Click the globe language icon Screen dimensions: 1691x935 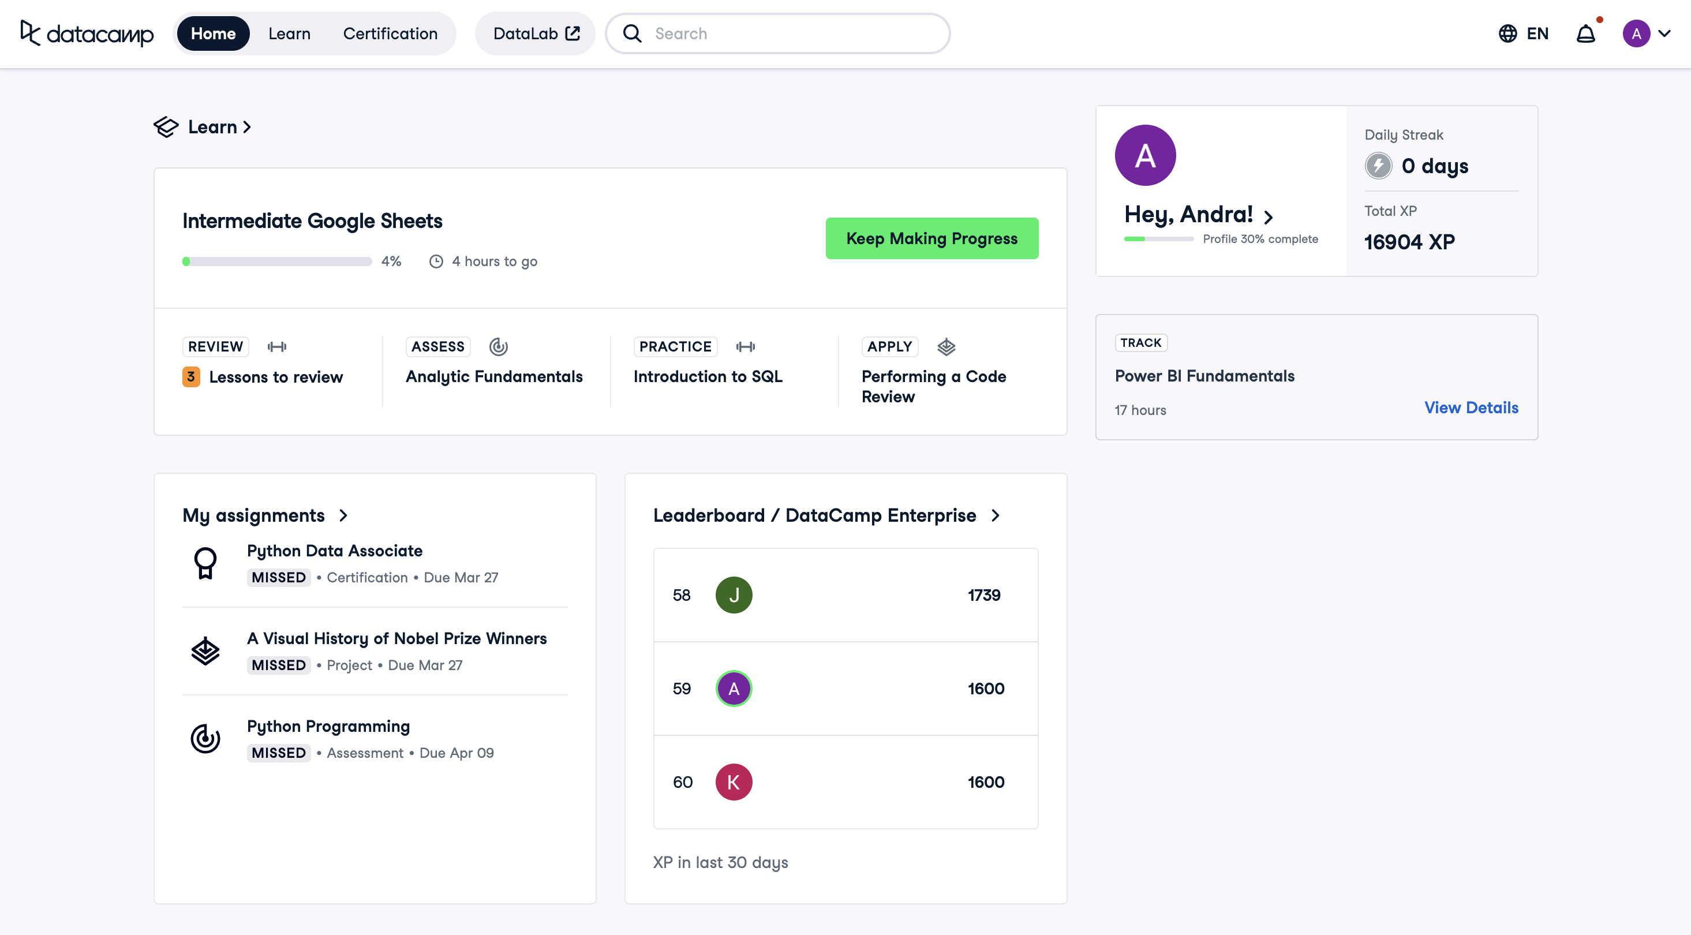[x=1507, y=33]
